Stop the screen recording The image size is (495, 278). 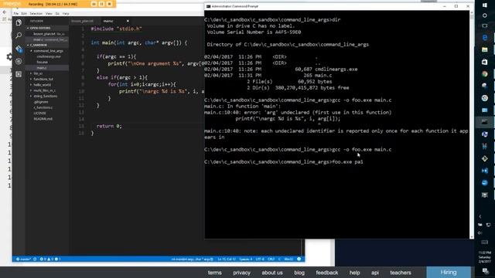point(109,4)
